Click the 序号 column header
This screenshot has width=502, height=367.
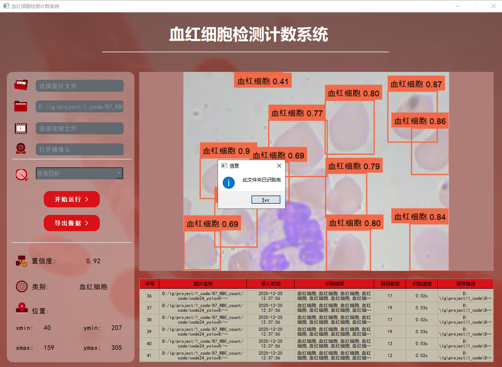[149, 284]
